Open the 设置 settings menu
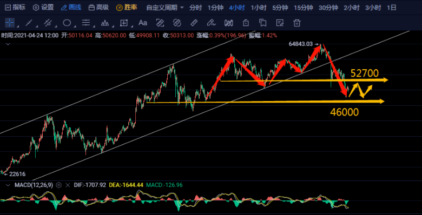 (x=43, y=8)
